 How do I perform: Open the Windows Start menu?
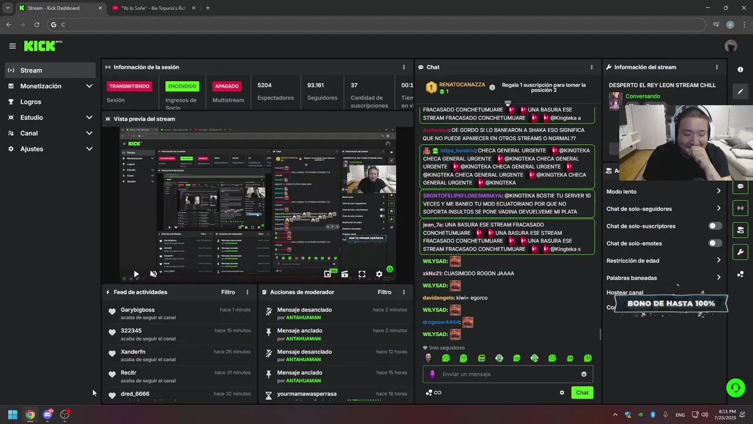click(12, 415)
